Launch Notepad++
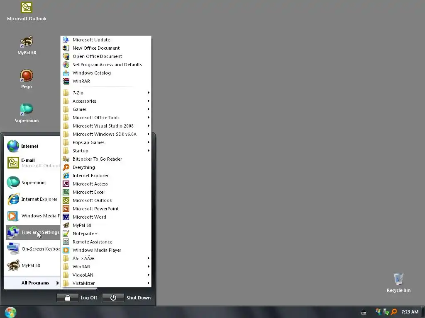425x318 pixels. (106, 234)
